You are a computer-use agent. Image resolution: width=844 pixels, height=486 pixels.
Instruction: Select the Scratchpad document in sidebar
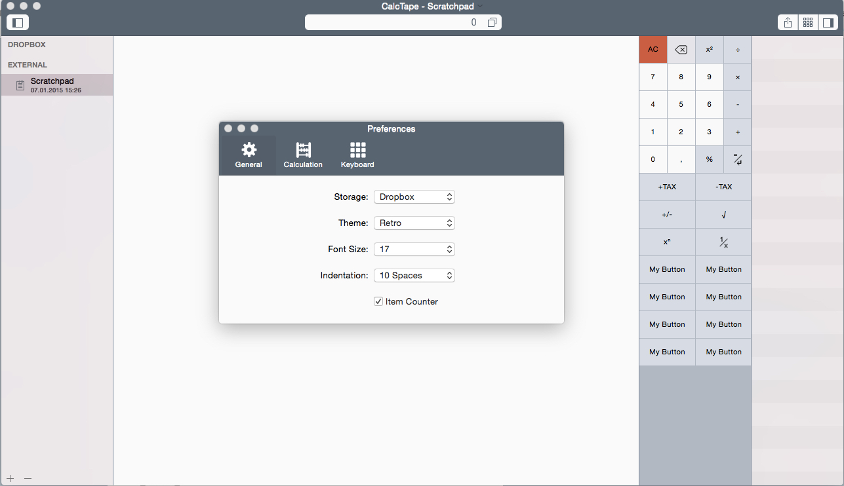click(56, 85)
